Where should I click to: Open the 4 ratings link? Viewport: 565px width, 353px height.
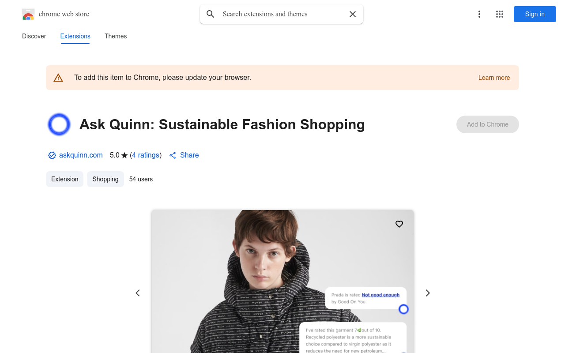point(146,155)
